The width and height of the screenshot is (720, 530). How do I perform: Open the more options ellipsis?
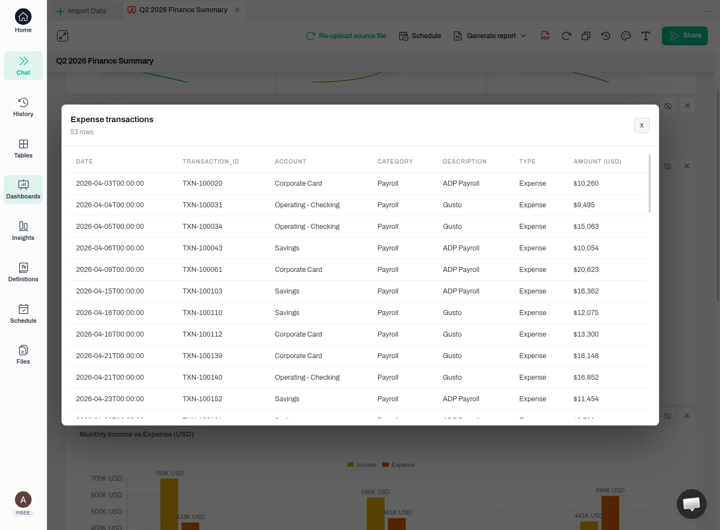tap(707, 11)
